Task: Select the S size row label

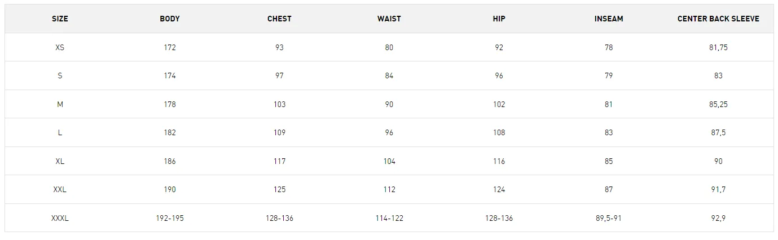Action: coord(60,75)
